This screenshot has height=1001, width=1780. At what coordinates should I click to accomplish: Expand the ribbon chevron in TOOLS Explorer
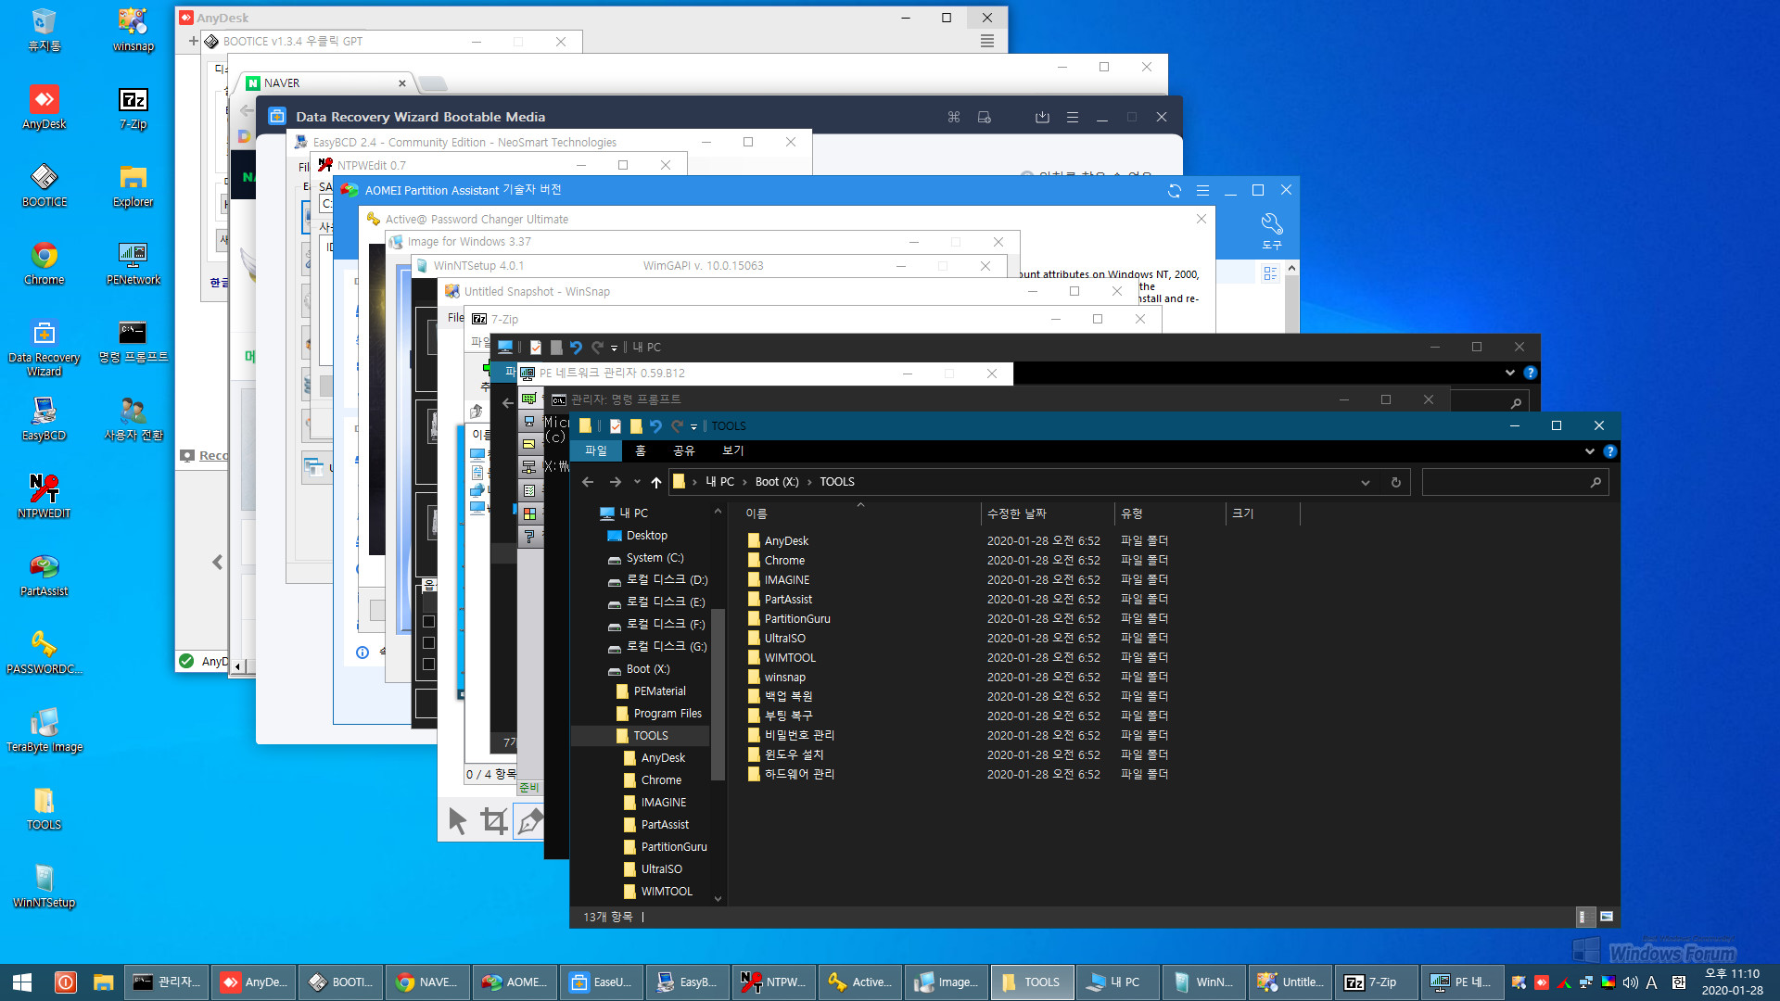pyautogui.click(x=1590, y=451)
